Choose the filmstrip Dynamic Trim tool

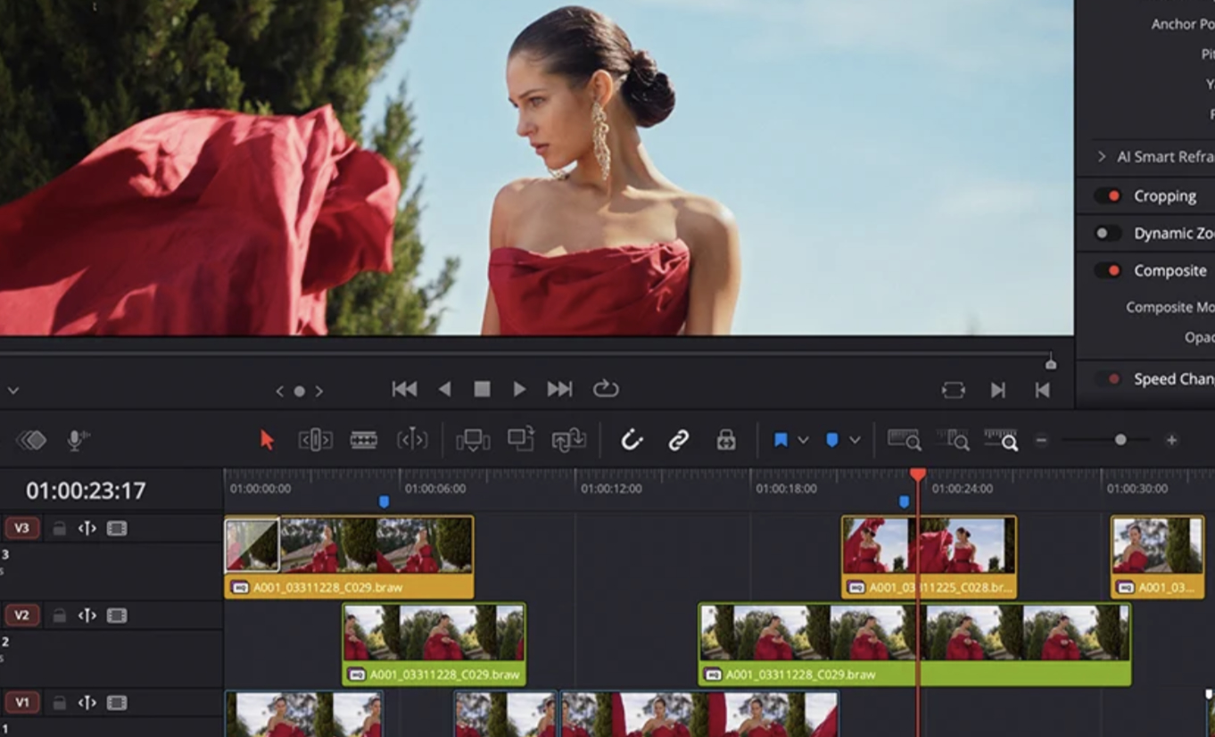pyautogui.click(x=363, y=440)
